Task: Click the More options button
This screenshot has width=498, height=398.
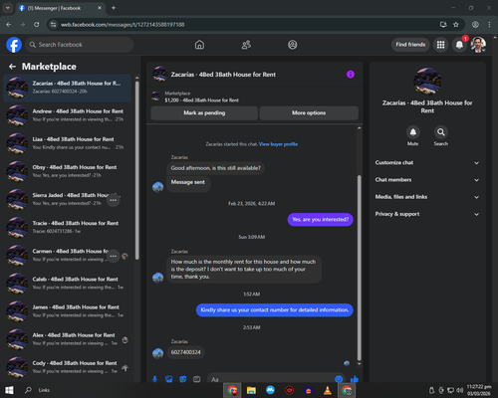Action: click(x=309, y=113)
